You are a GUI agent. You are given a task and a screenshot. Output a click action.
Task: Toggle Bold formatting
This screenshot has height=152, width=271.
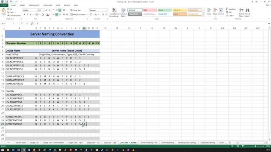pyautogui.click(x=24, y=15)
